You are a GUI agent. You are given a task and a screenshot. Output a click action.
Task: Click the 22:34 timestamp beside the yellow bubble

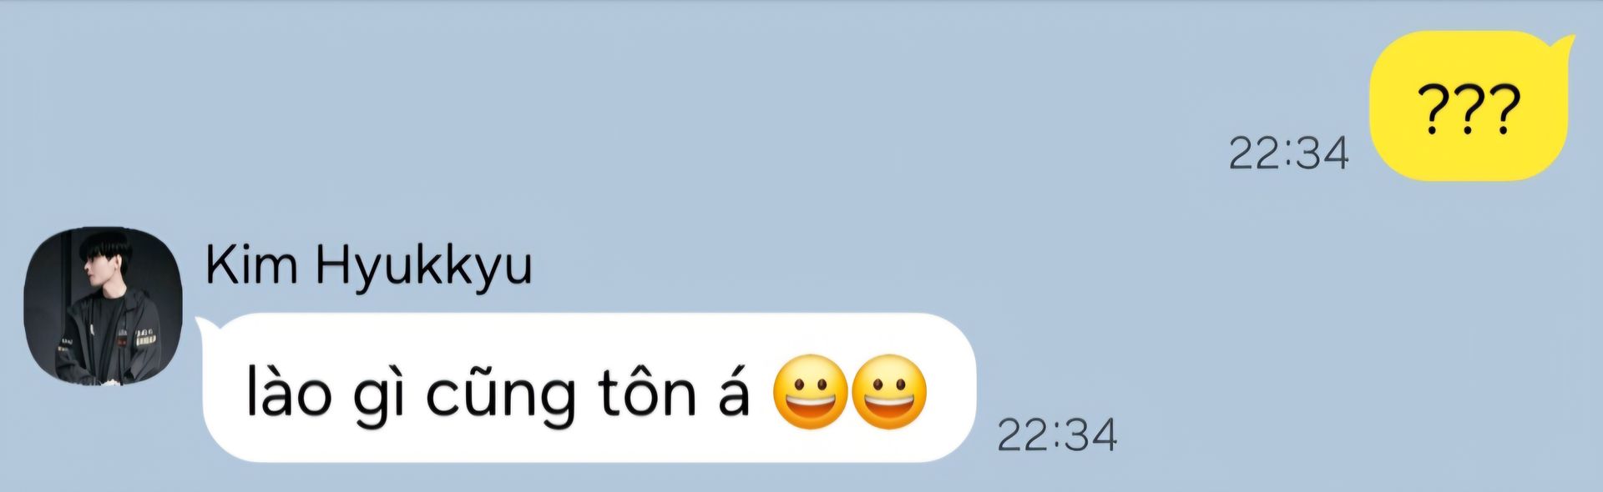(1288, 153)
